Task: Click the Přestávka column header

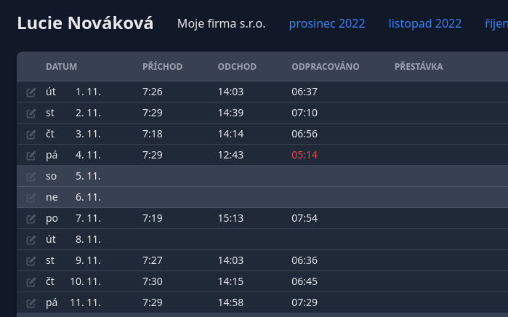Action: point(419,67)
